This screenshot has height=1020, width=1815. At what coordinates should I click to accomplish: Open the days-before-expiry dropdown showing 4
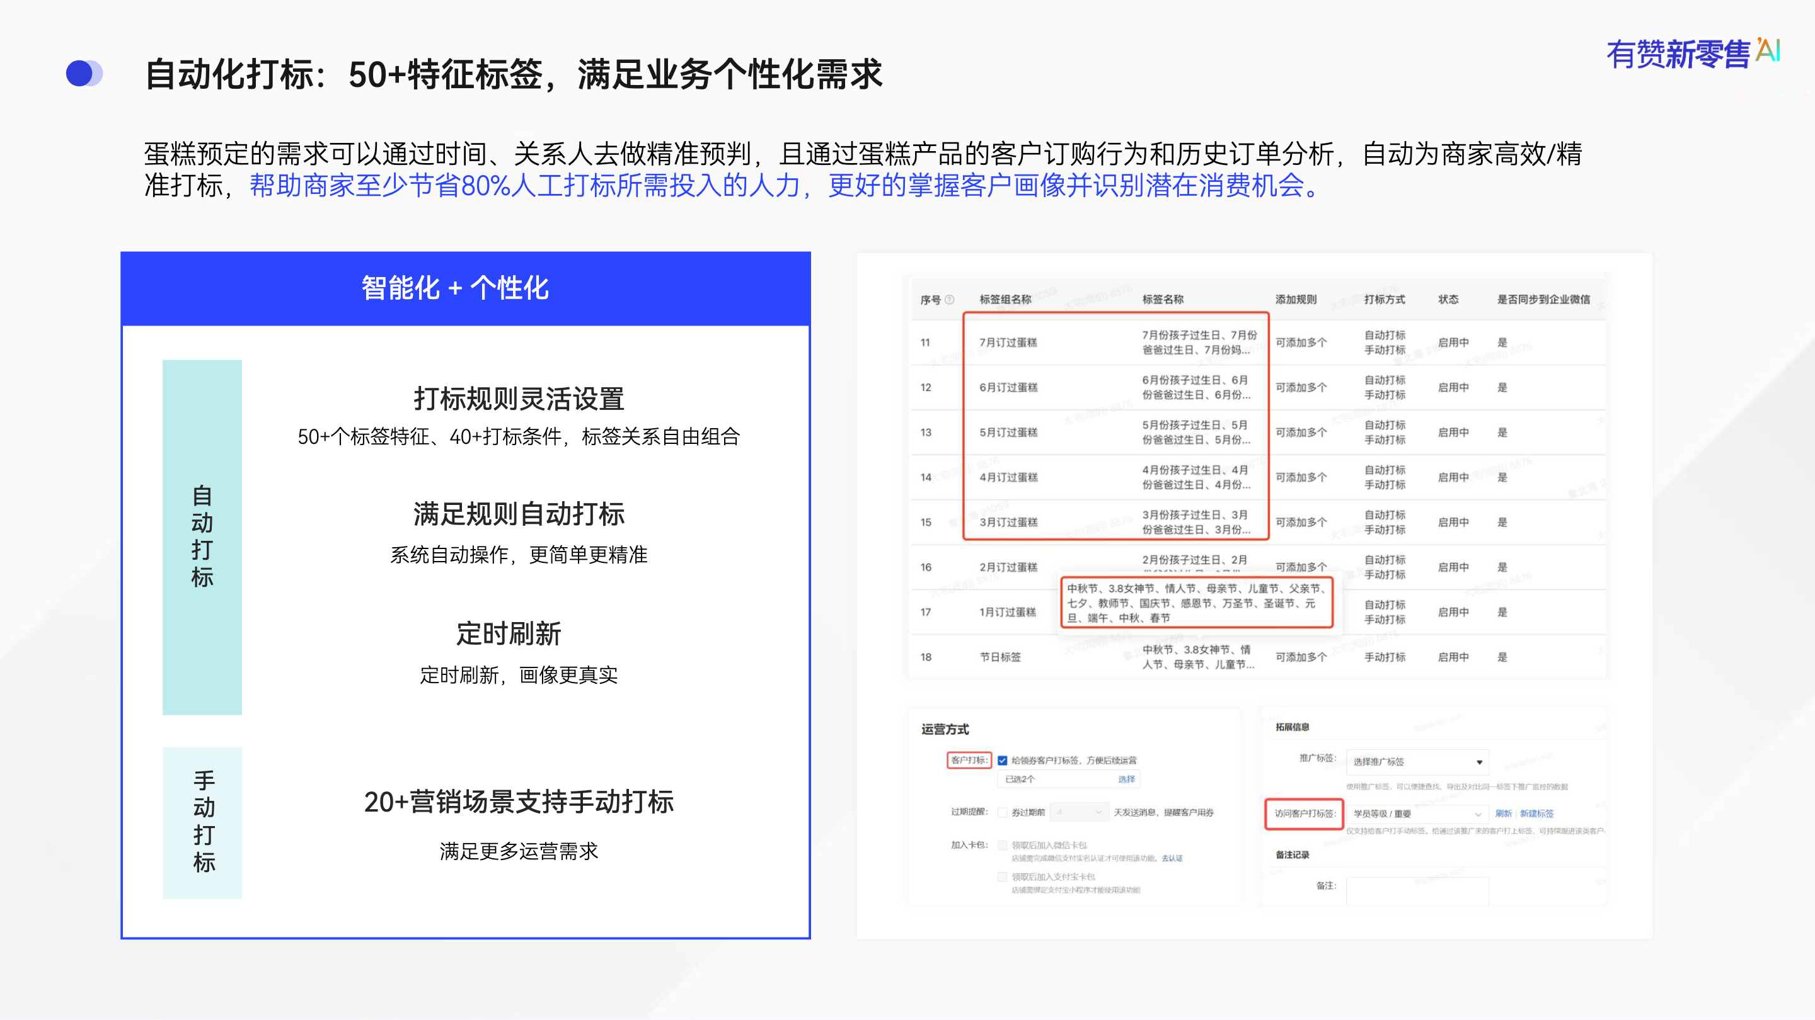pyautogui.click(x=1079, y=812)
